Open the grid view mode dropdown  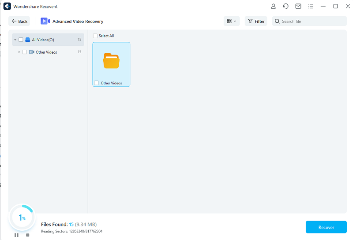coord(231,21)
